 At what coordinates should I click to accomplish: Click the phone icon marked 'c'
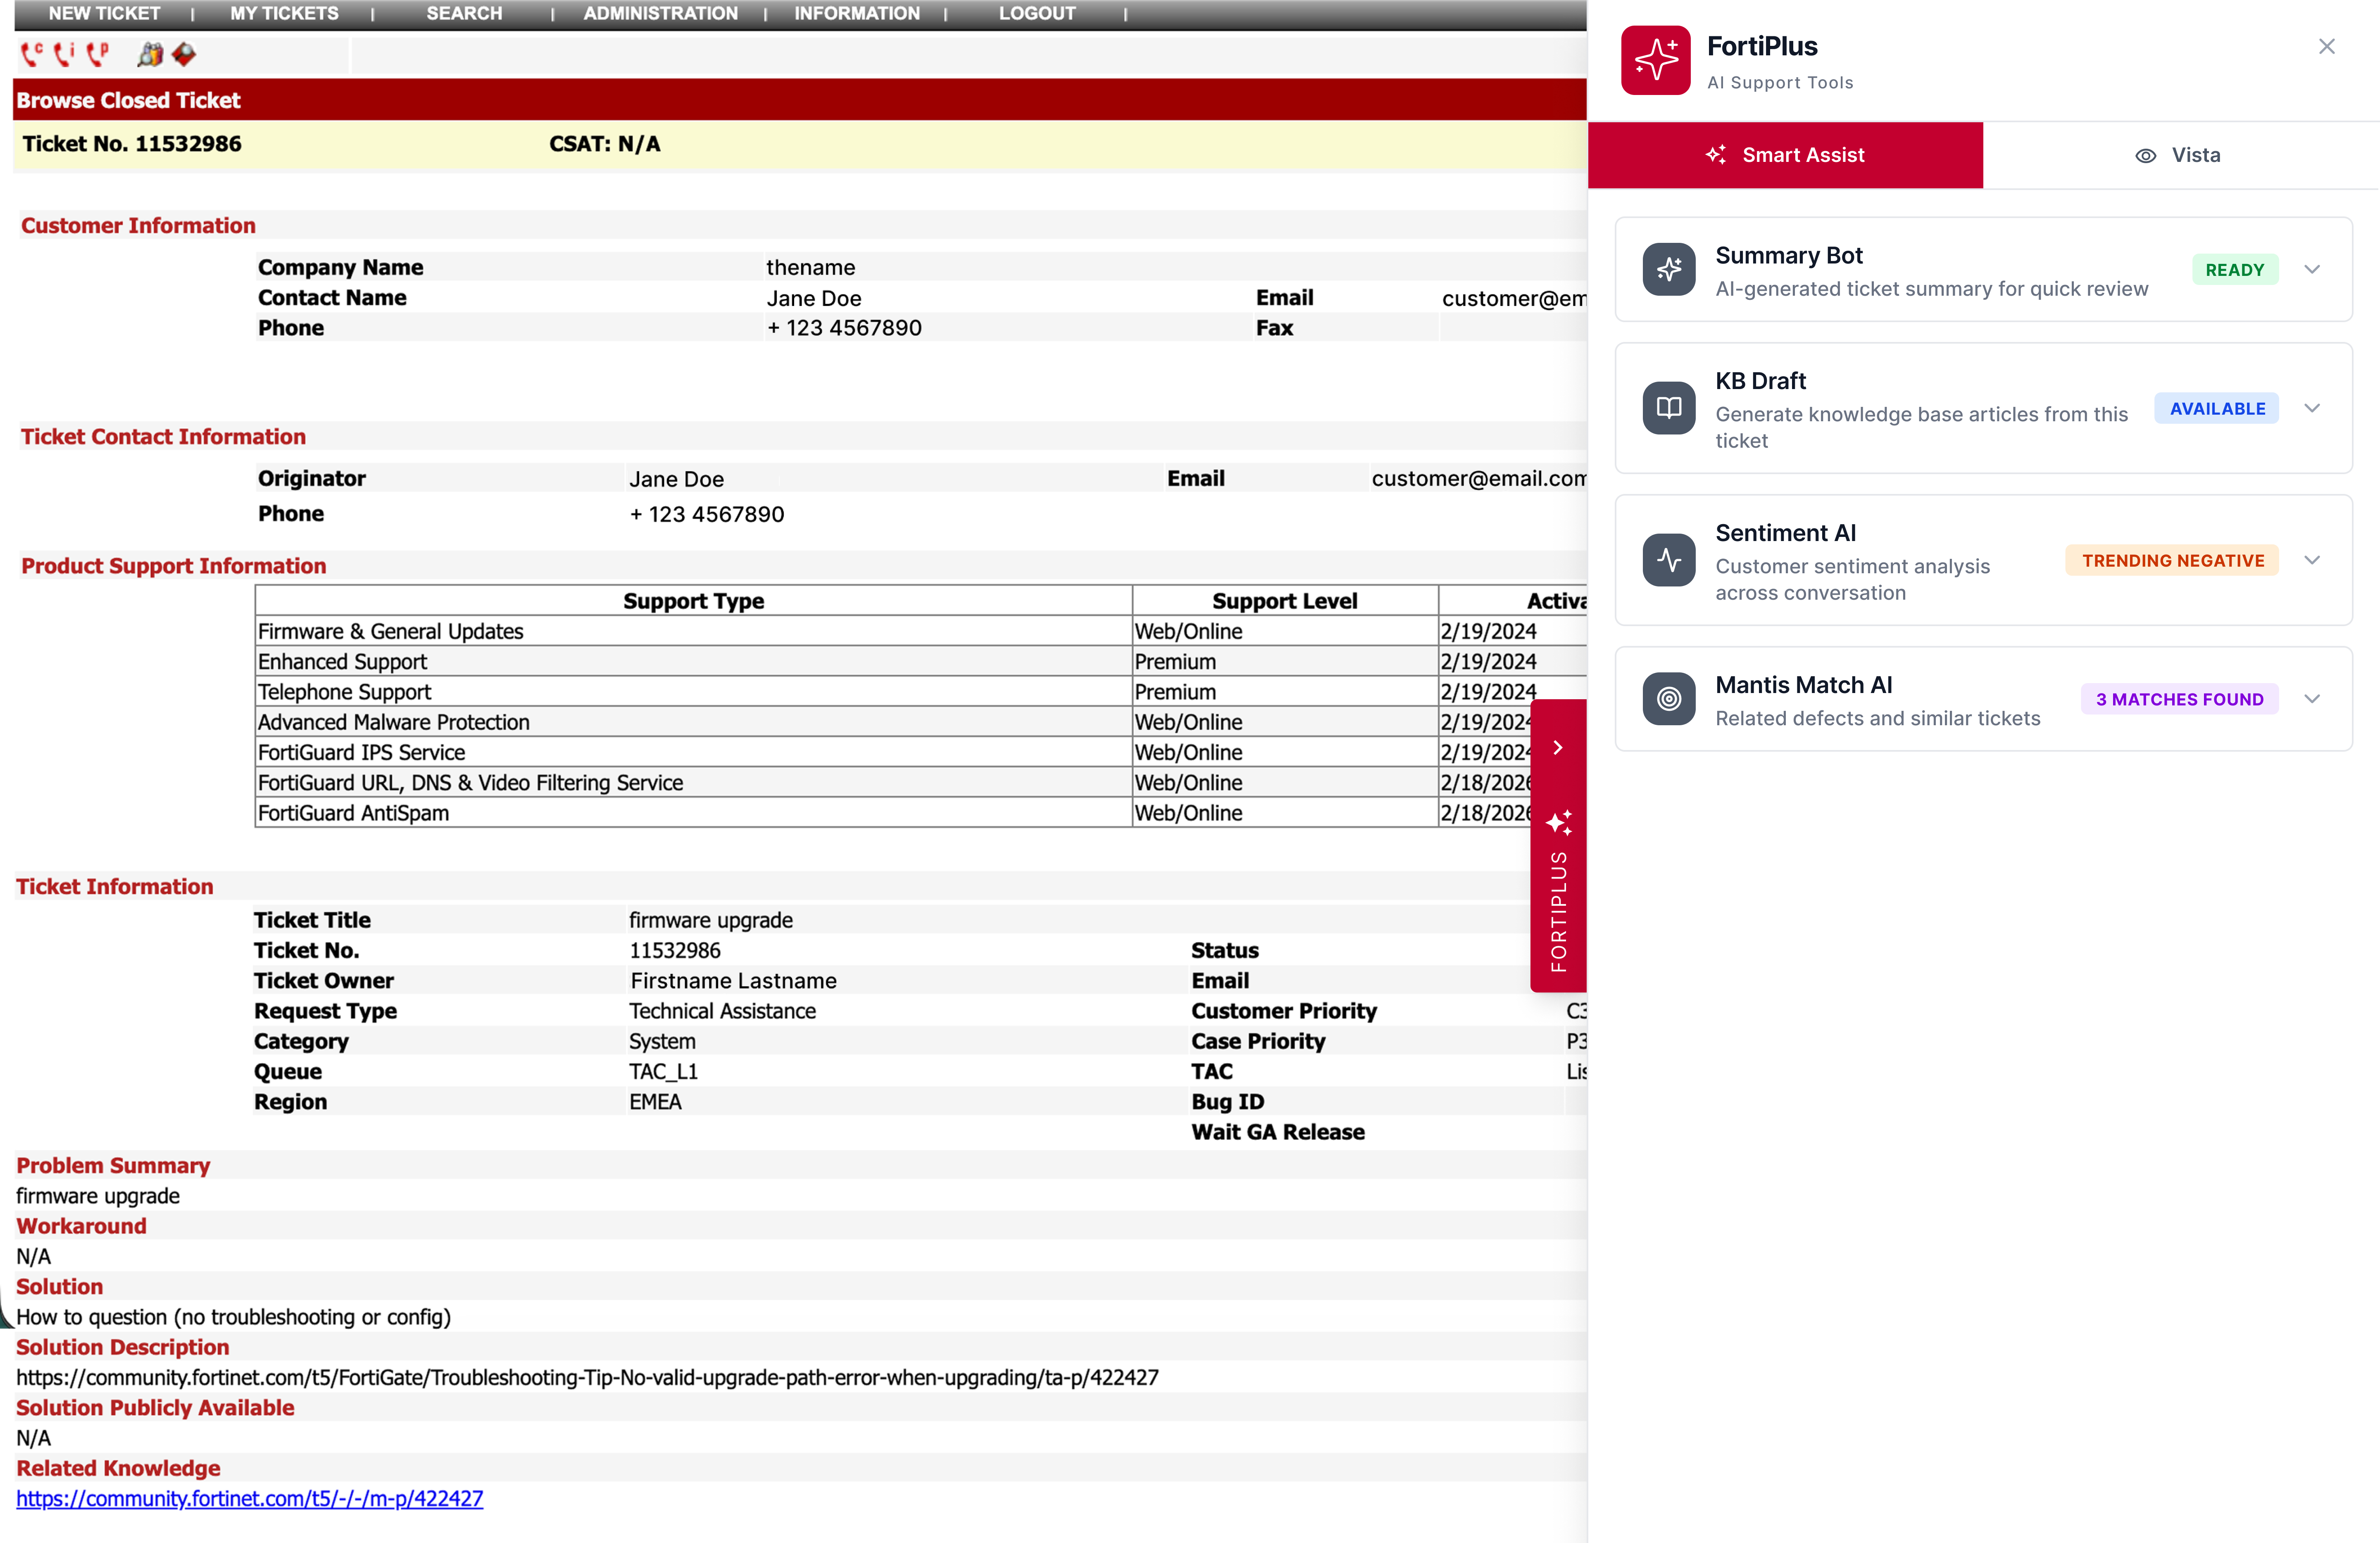(x=32, y=54)
